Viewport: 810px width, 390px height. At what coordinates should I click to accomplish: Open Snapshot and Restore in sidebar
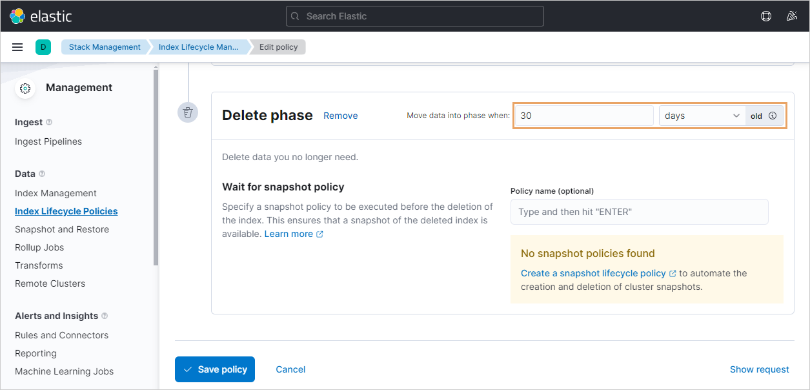(62, 229)
